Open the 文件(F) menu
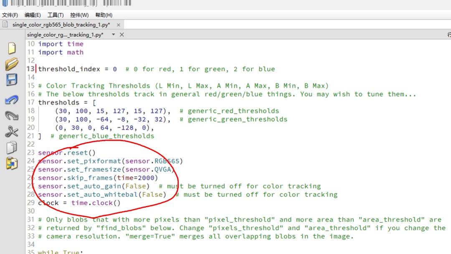Screen dimensions: 451x254 click(x=10, y=15)
